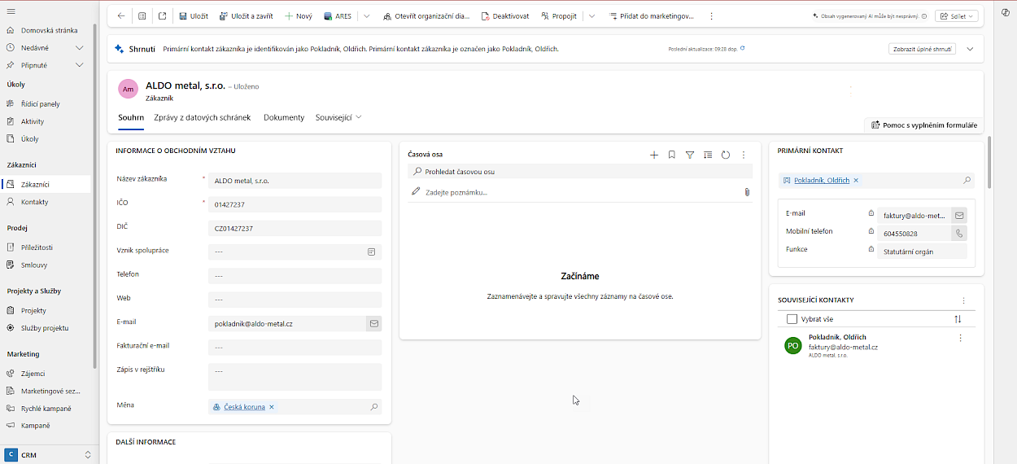Open the 'Pokladník, Oldřich' primary contact link
This screenshot has height=464, width=1017.
tap(821, 180)
